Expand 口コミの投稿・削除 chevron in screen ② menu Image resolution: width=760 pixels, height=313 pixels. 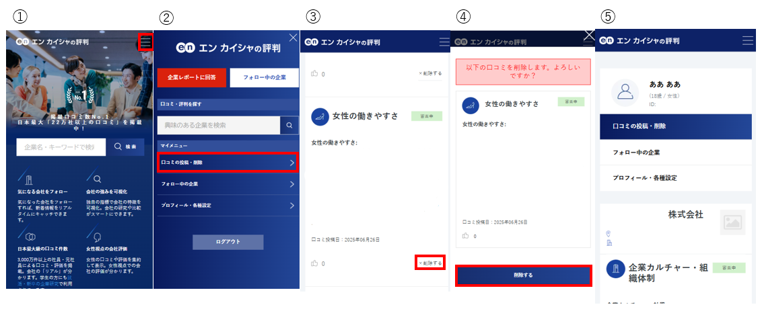(292, 163)
